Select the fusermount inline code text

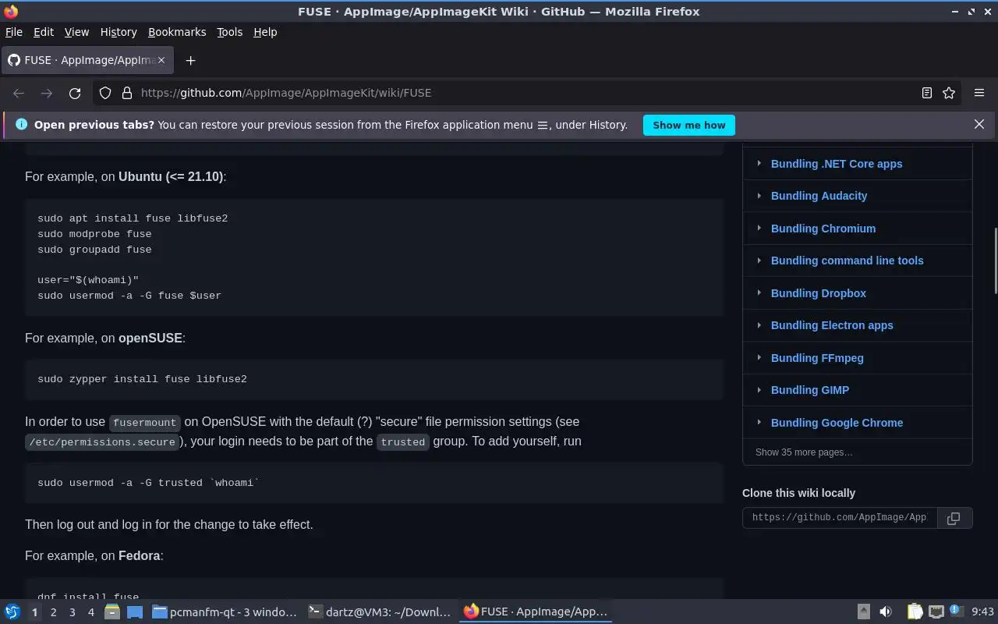(145, 423)
